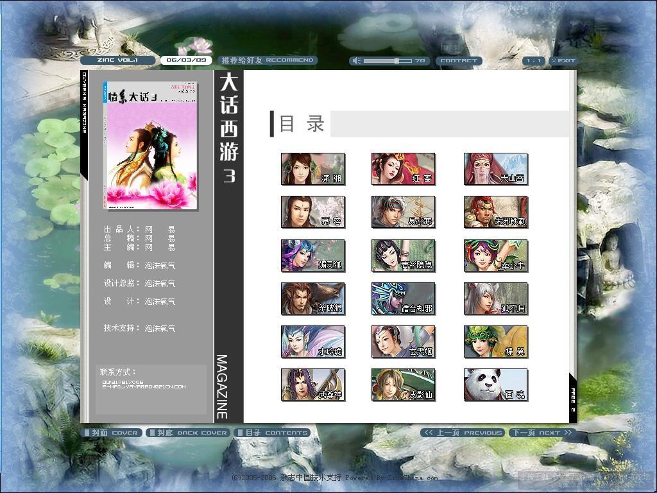Open the 皮影仙 character thumbnail

404,385
